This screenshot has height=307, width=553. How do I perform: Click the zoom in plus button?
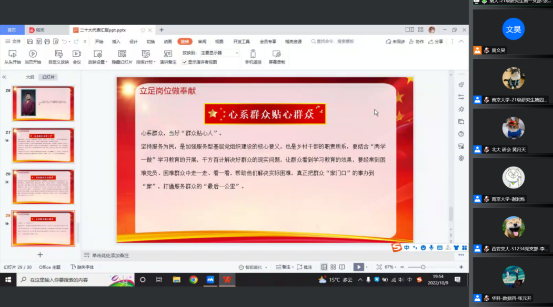coord(461,267)
